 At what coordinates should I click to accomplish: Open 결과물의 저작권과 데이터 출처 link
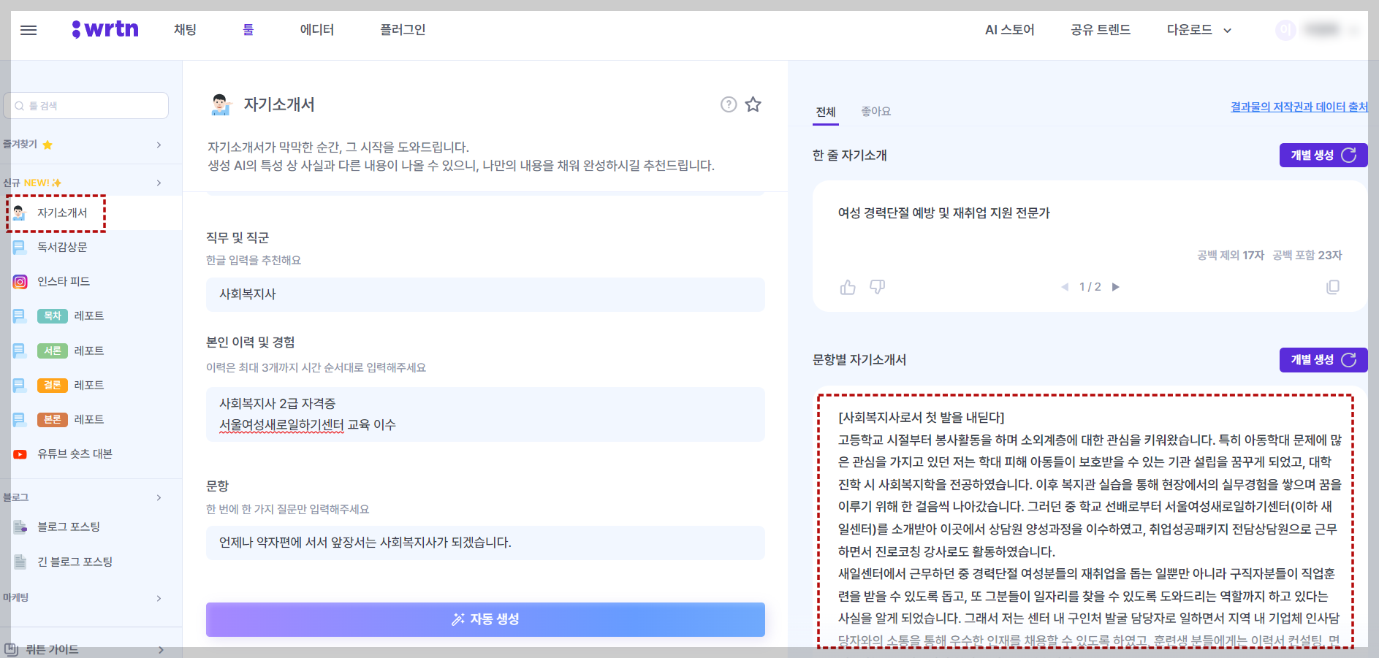1299,107
